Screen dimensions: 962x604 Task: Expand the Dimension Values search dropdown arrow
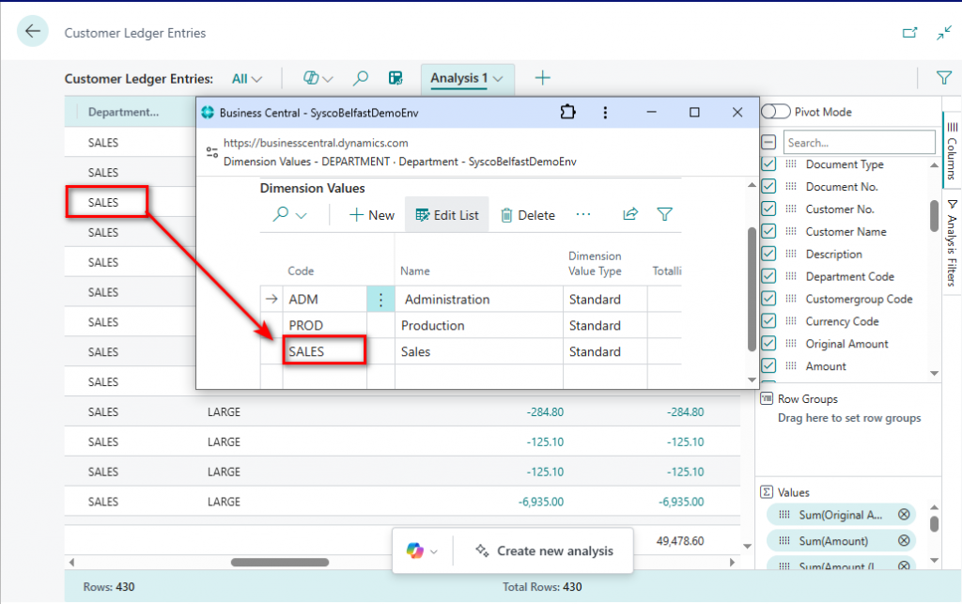[302, 215]
